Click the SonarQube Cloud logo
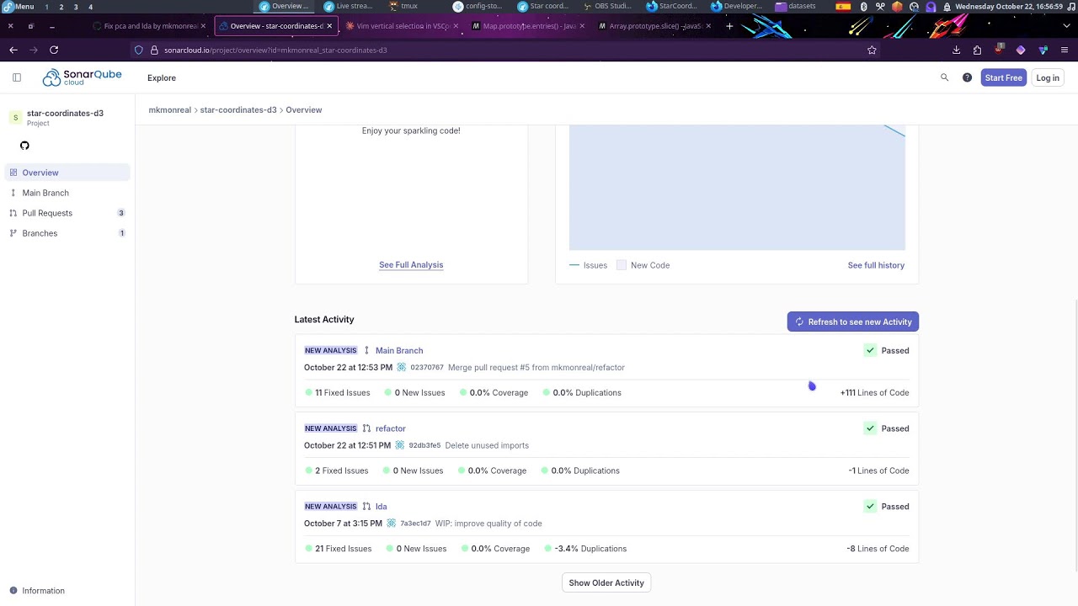The height and width of the screenshot is (606, 1078). click(x=82, y=77)
